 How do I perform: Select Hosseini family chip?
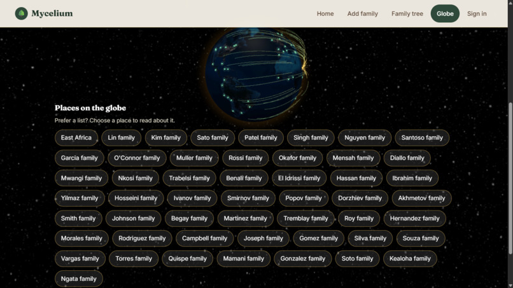click(136, 198)
